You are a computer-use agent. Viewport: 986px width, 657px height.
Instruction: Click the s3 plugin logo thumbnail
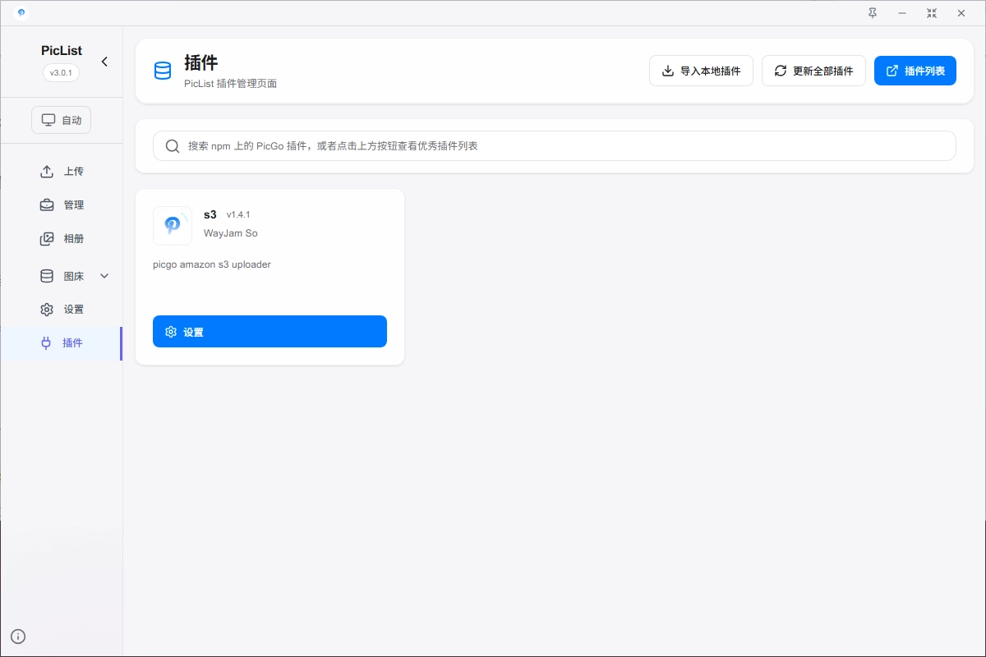[173, 226]
